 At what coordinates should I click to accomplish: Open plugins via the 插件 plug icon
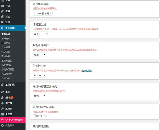2,97
